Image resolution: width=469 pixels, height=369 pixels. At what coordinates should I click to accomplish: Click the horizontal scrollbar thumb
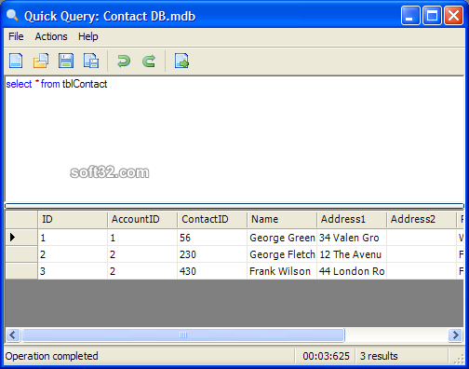[x=183, y=335]
